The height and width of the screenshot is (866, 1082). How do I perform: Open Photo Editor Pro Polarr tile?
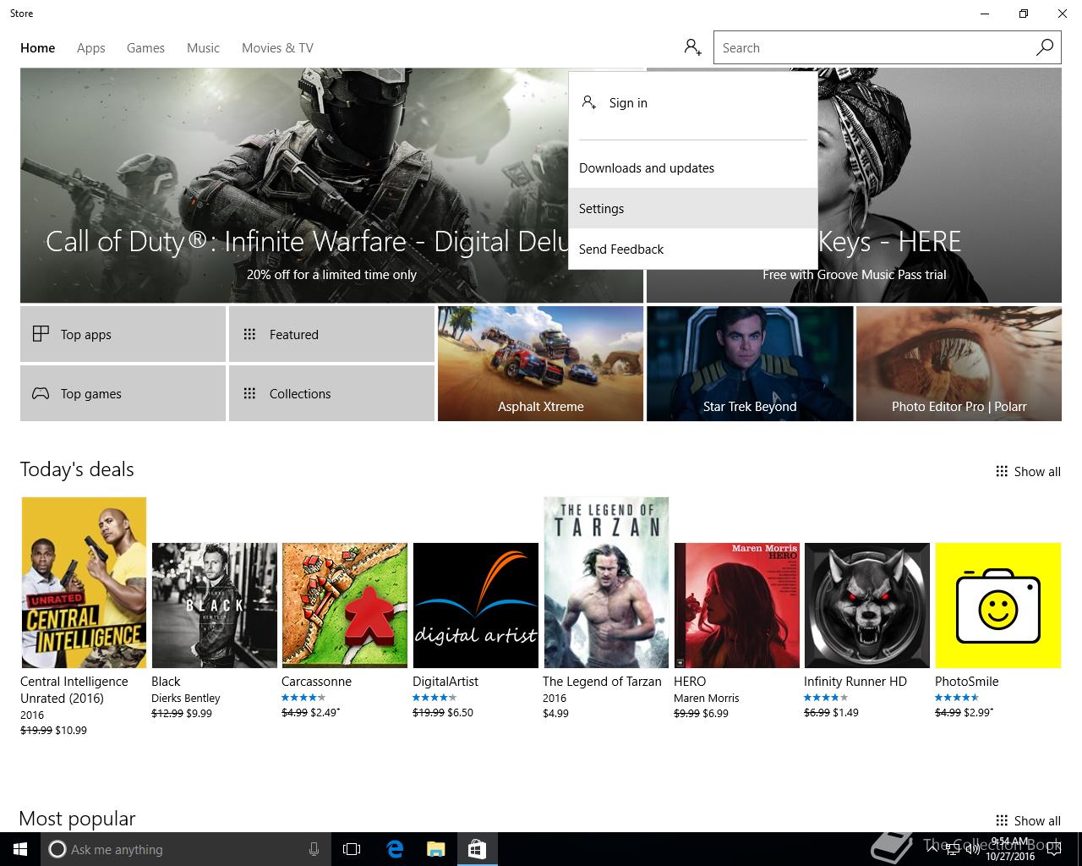(959, 364)
